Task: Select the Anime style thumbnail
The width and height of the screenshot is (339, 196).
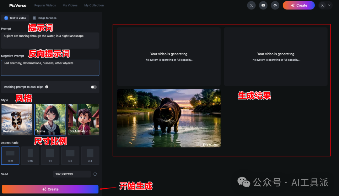Action: click(50, 120)
